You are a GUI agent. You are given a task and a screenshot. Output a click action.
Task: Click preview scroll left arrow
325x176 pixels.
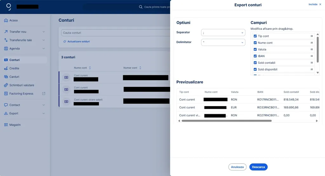[x=179, y=121]
